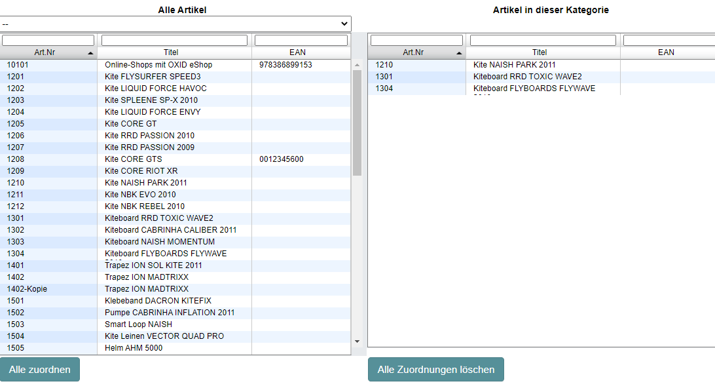
Task: Click Alle Zuordnungen löschen button
Action: 436,370
